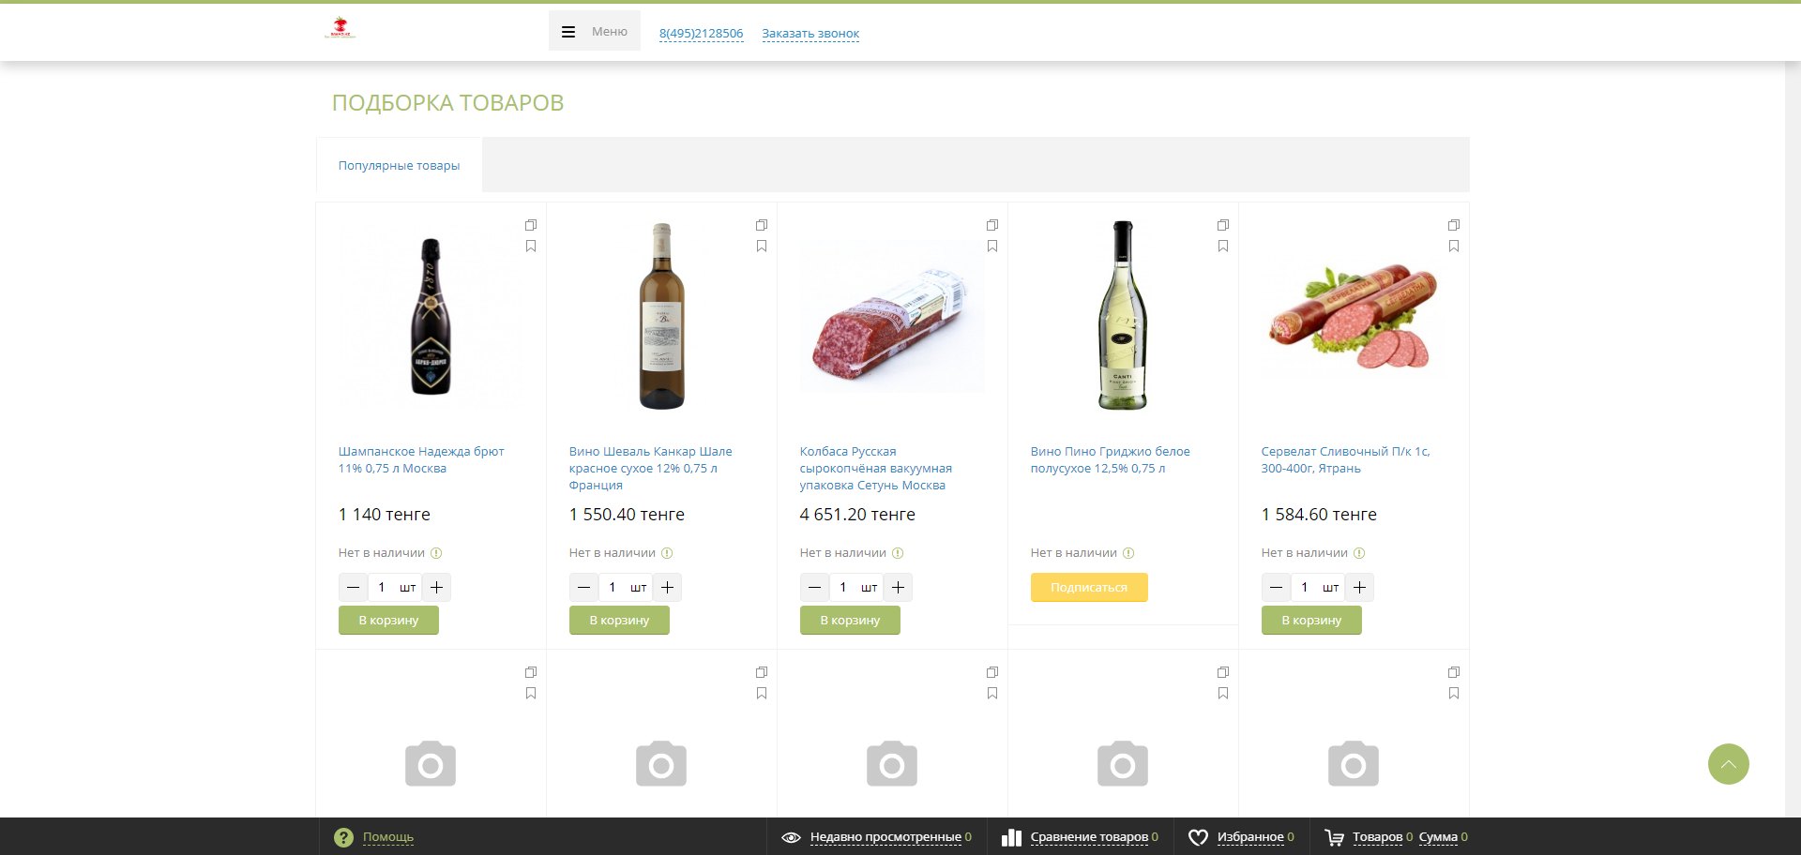This screenshot has height=855, width=1801.
Task: Click quantity field for Шампанское Надежда брют
Action: [382, 588]
